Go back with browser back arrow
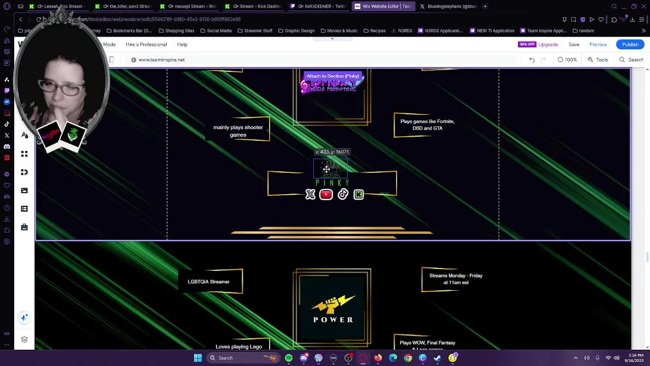The height and width of the screenshot is (366, 650). 20,19
